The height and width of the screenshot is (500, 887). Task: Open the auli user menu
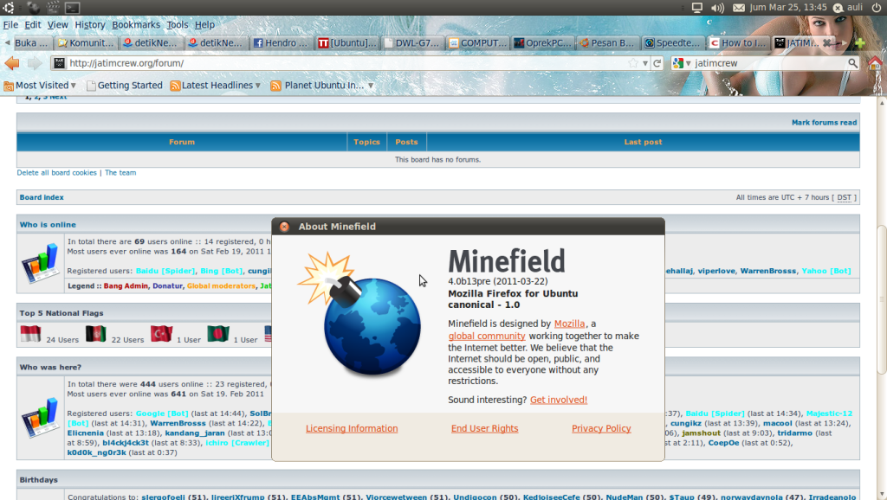click(x=848, y=8)
